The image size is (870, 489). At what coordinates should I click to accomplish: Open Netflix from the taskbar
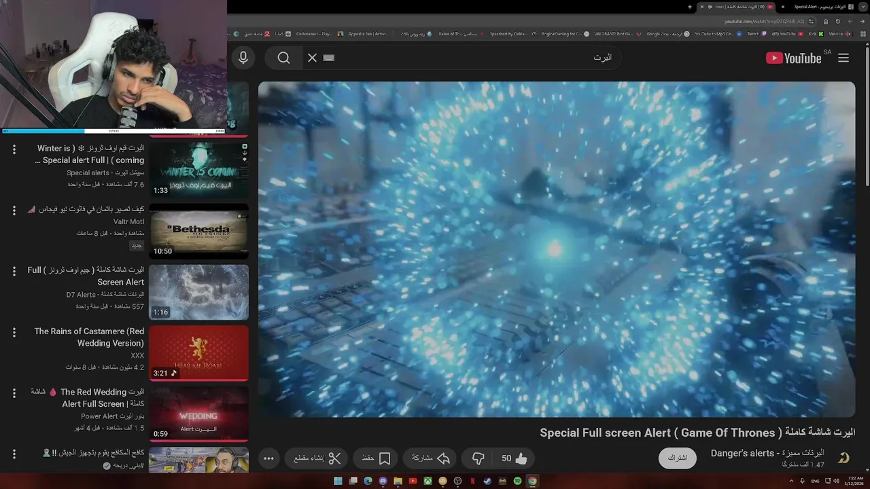coord(472,481)
